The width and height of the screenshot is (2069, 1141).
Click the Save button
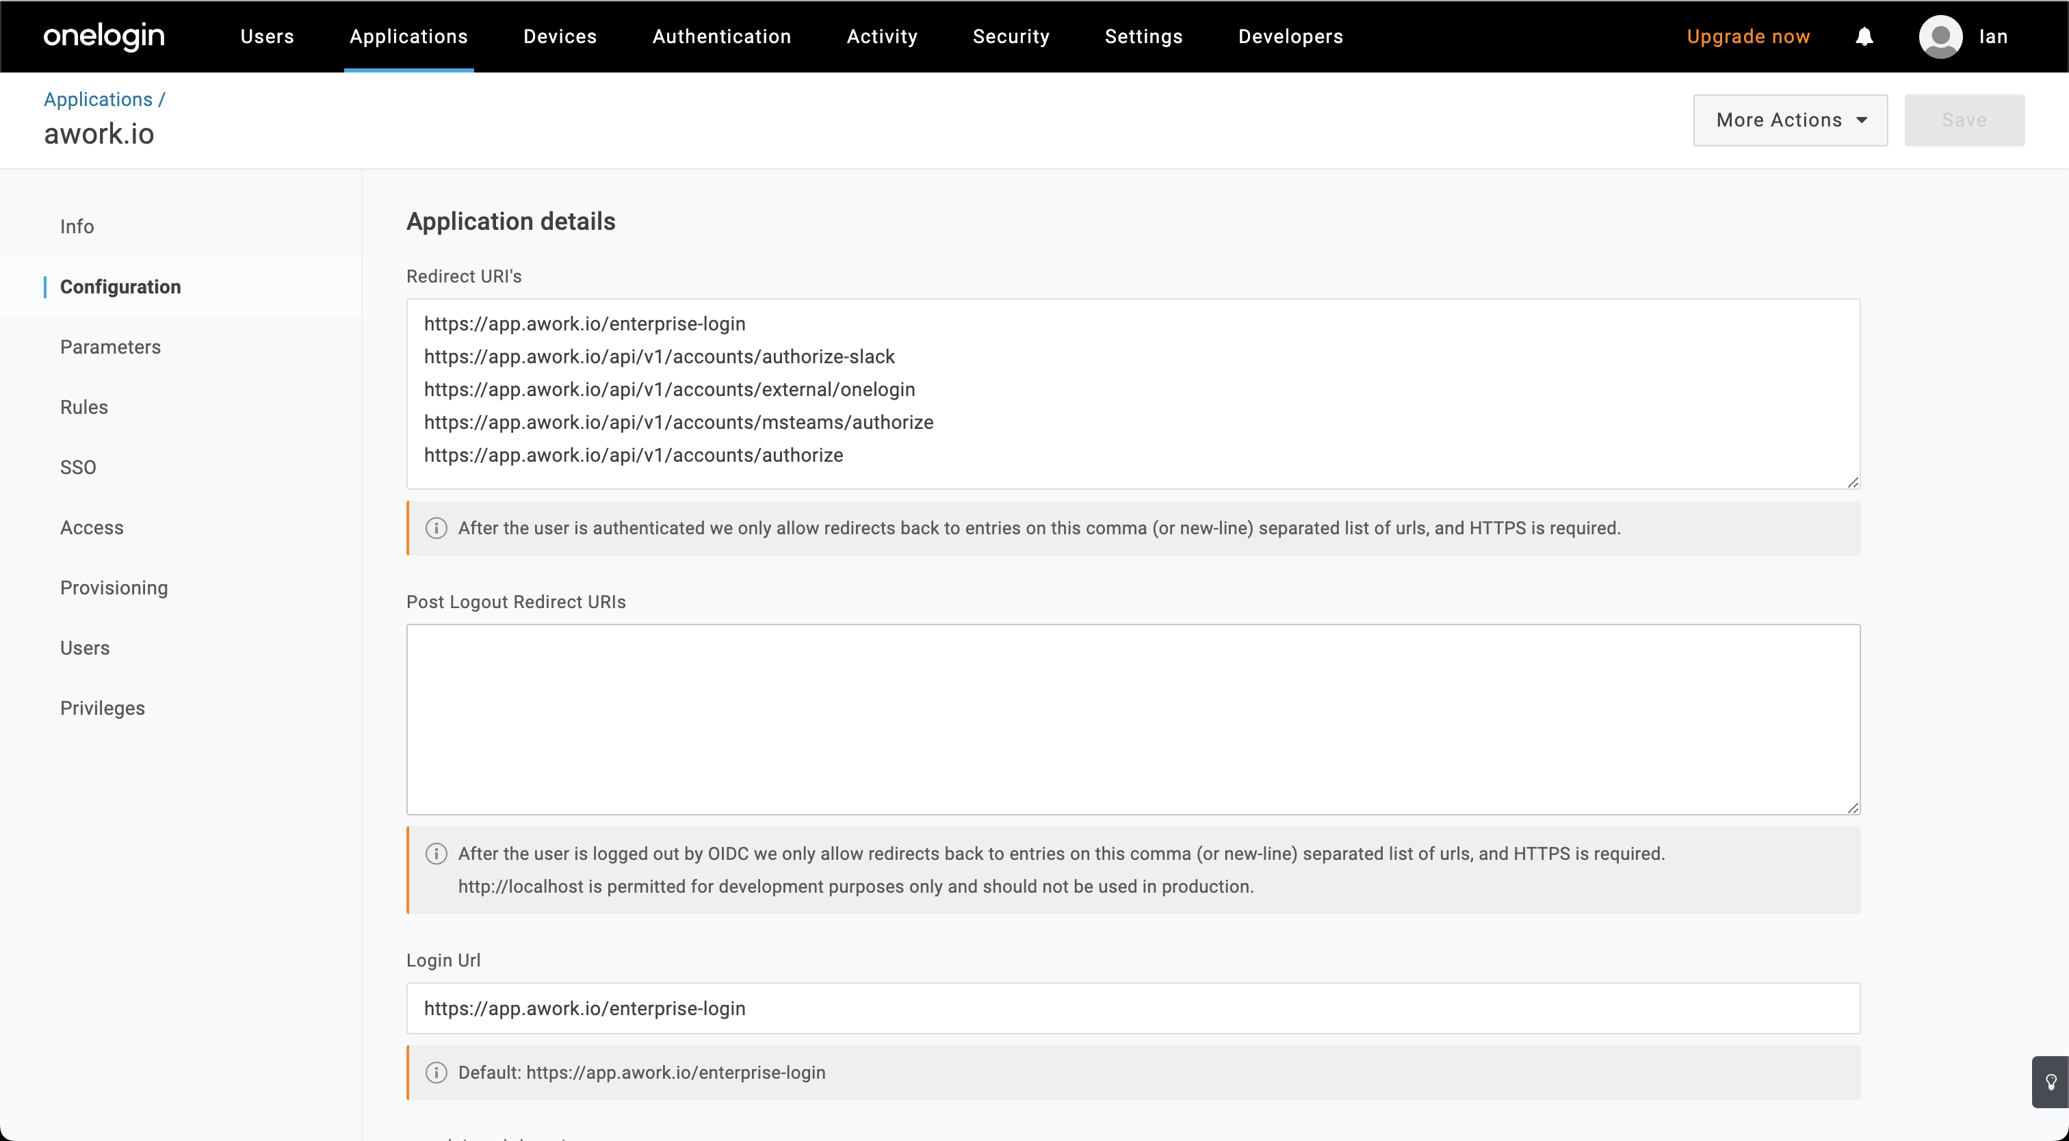tap(1964, 120)
